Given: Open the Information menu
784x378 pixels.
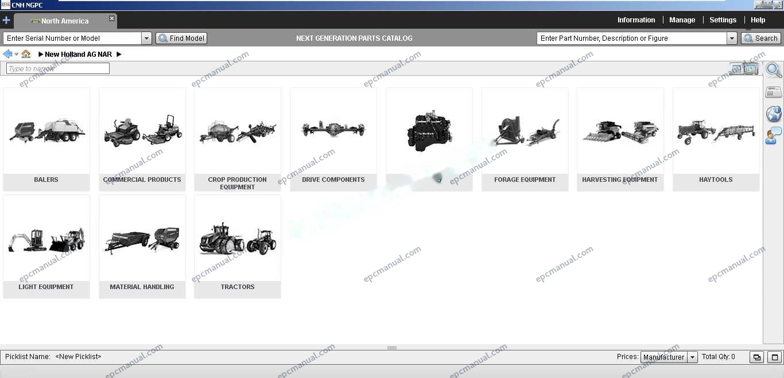Looking at the screenshot, I should tap(636, 20).
